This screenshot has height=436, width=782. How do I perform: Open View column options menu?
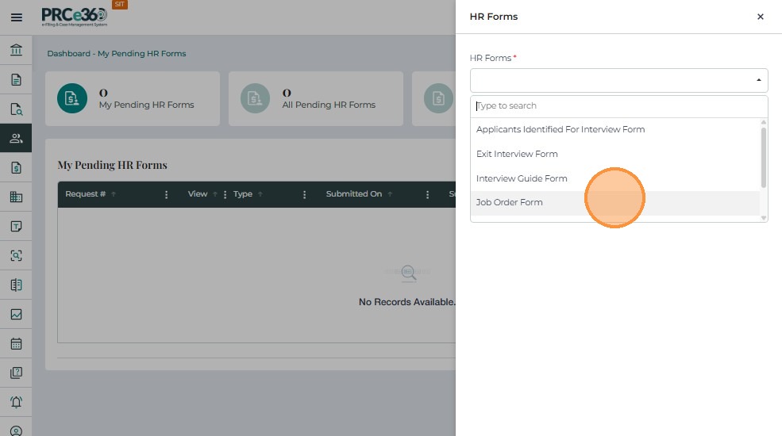225,194
